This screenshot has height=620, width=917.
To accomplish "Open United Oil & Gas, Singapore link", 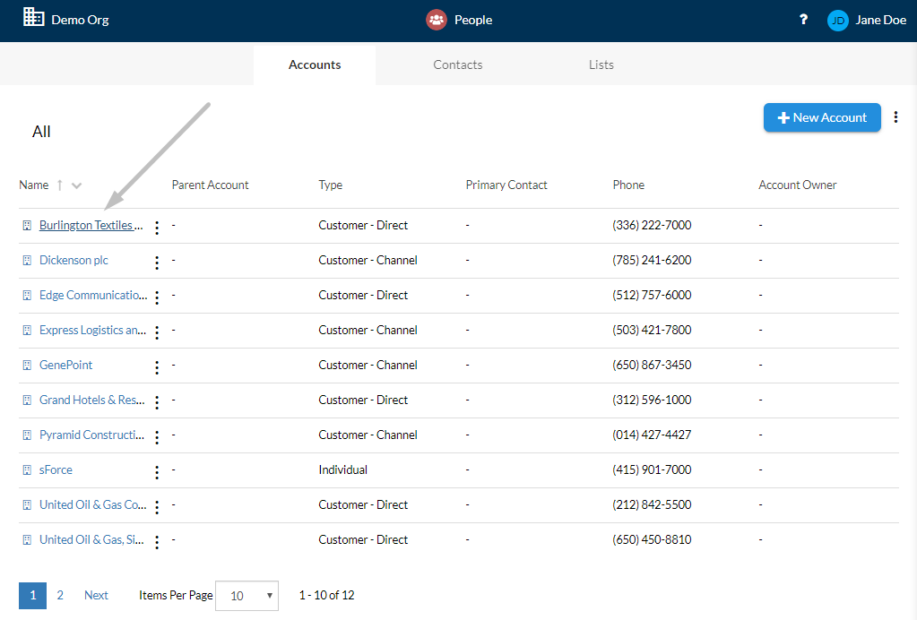I will point(91,540).
